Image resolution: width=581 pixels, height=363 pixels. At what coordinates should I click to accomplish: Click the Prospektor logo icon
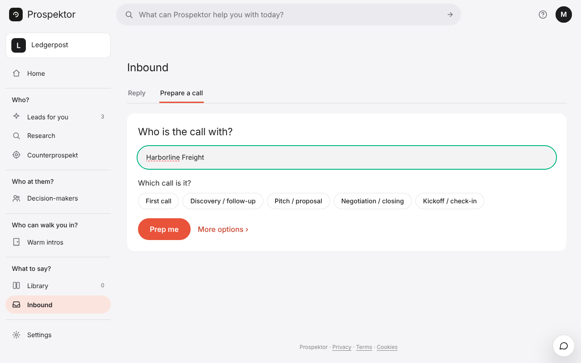pos(16,15)
